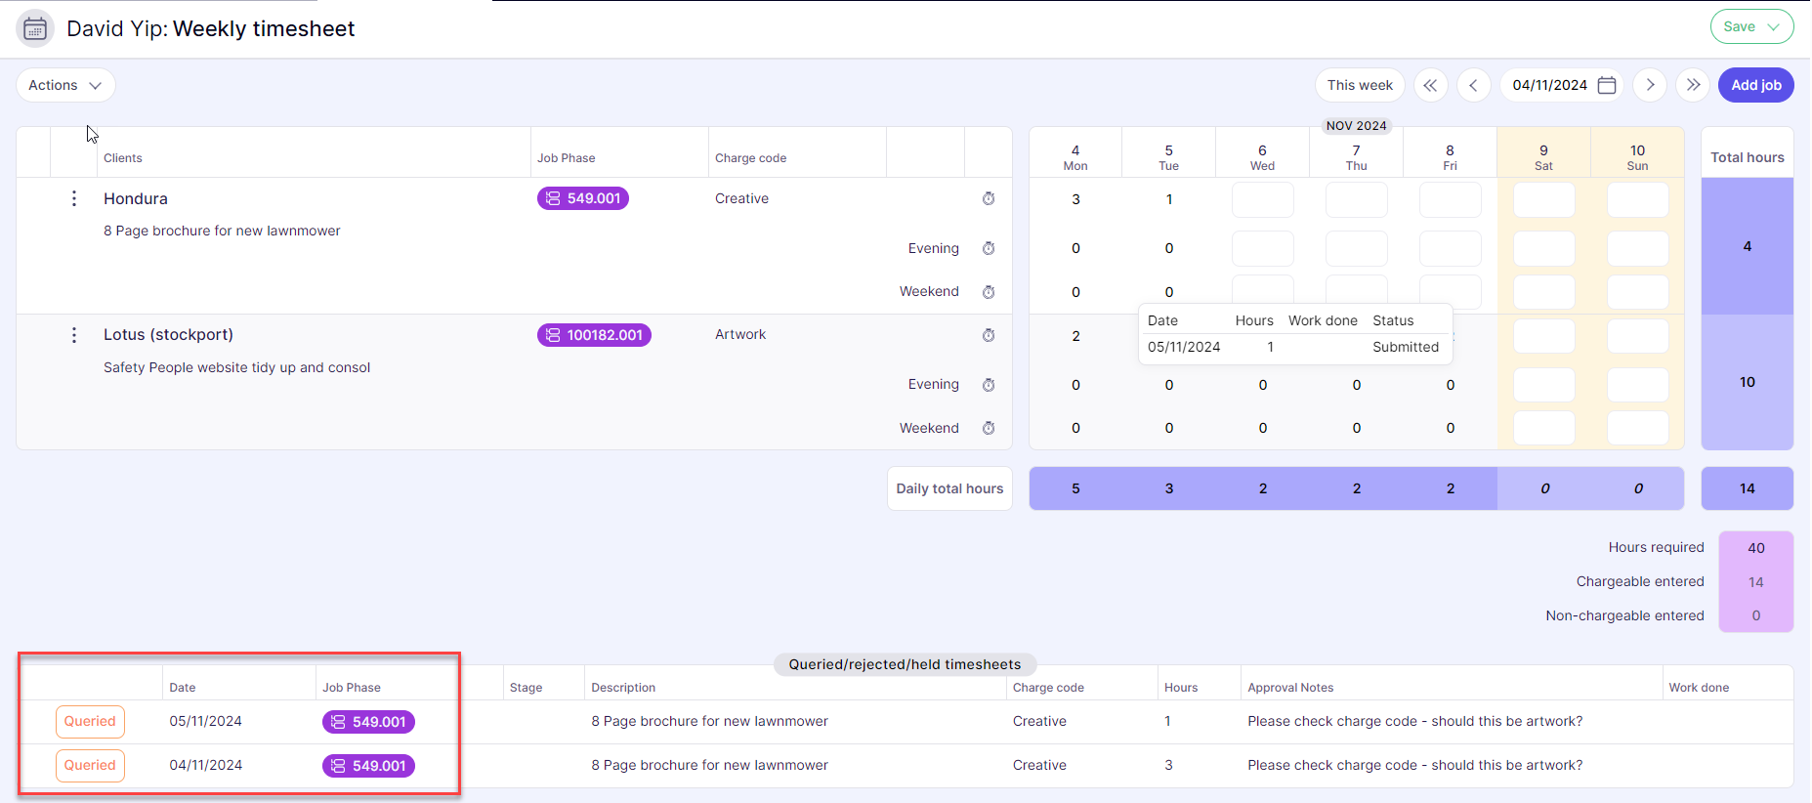Open the three-dot menu for Hondura
The width and height of the screenshot is (1812, 803).
(74, 198)
